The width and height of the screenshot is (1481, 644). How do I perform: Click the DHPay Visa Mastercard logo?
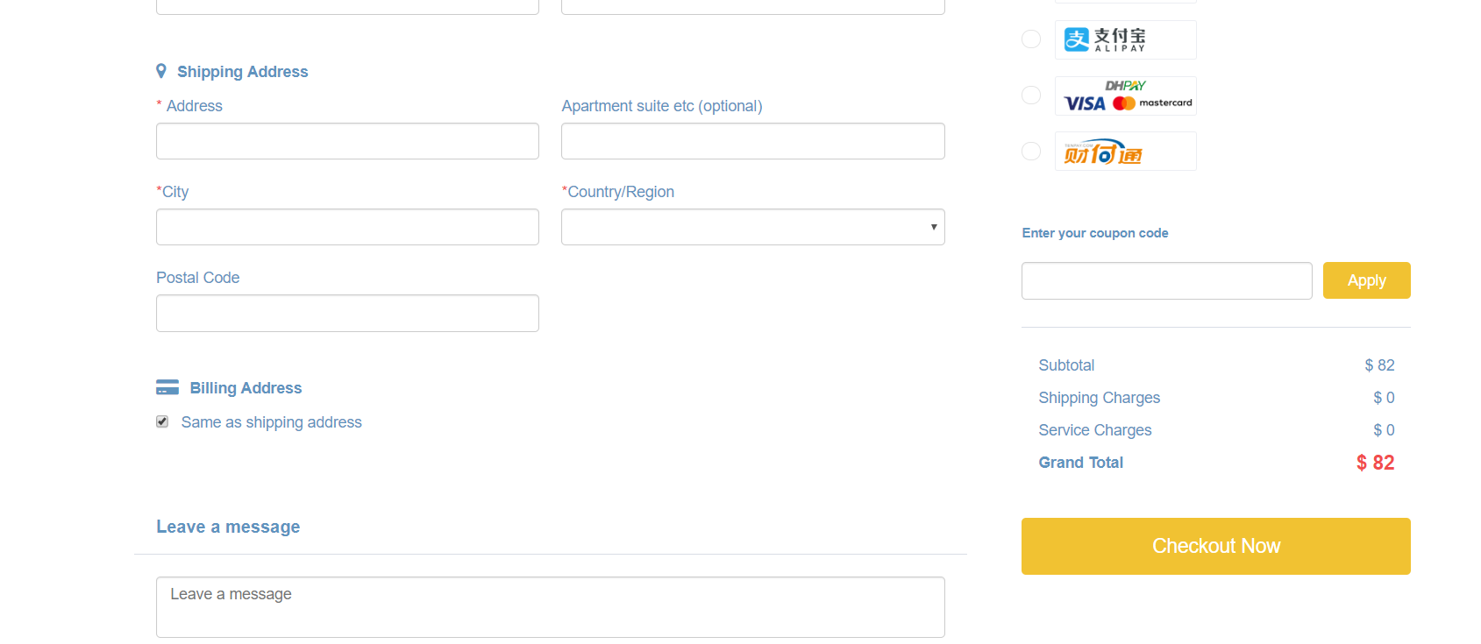tap(1125, 96)
